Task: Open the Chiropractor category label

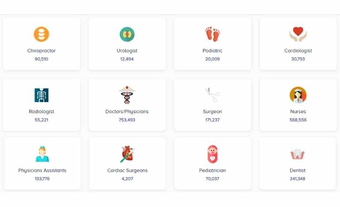Action: click(42, 51)
